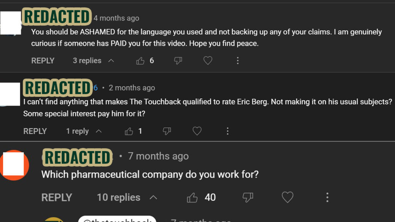Heart the comment posted 7 months ago
The image size is (395, 222).
pos(287,198)
